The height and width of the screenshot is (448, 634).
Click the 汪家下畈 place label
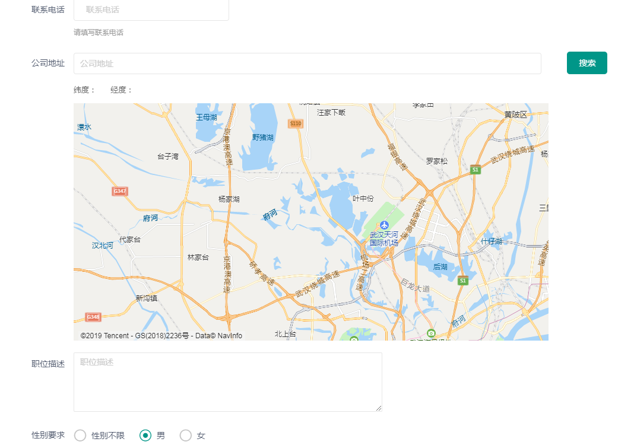click(331, 113)
